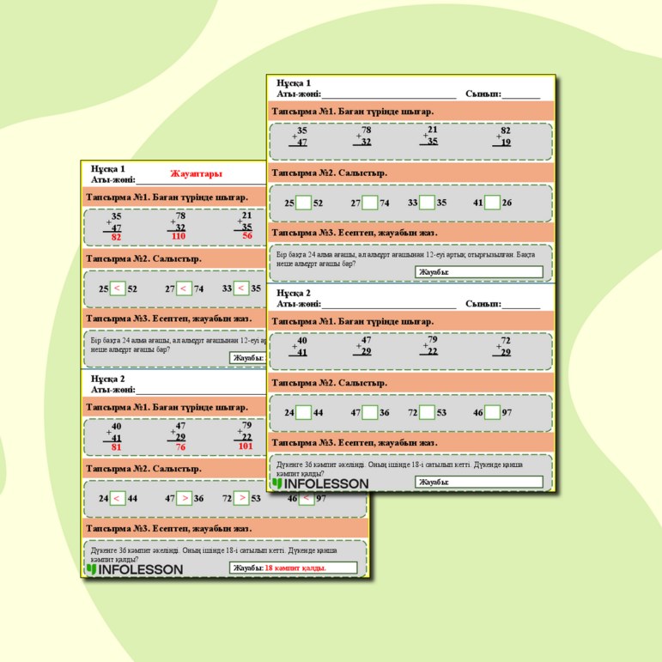Click the red answer 110 on answer sheet

179,236
